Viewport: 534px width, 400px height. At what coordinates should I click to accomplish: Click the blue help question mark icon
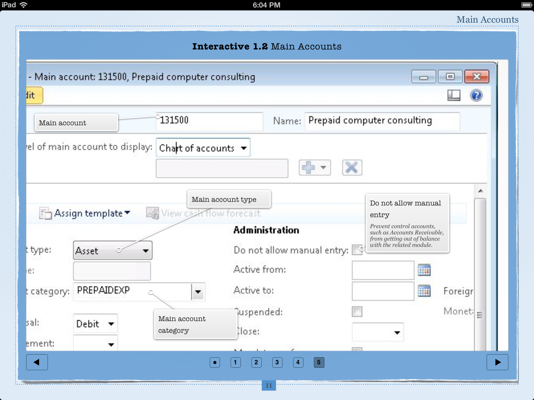476,95
